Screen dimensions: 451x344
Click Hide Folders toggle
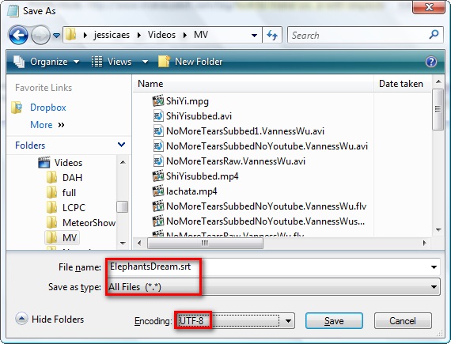[x=50, y=319]
